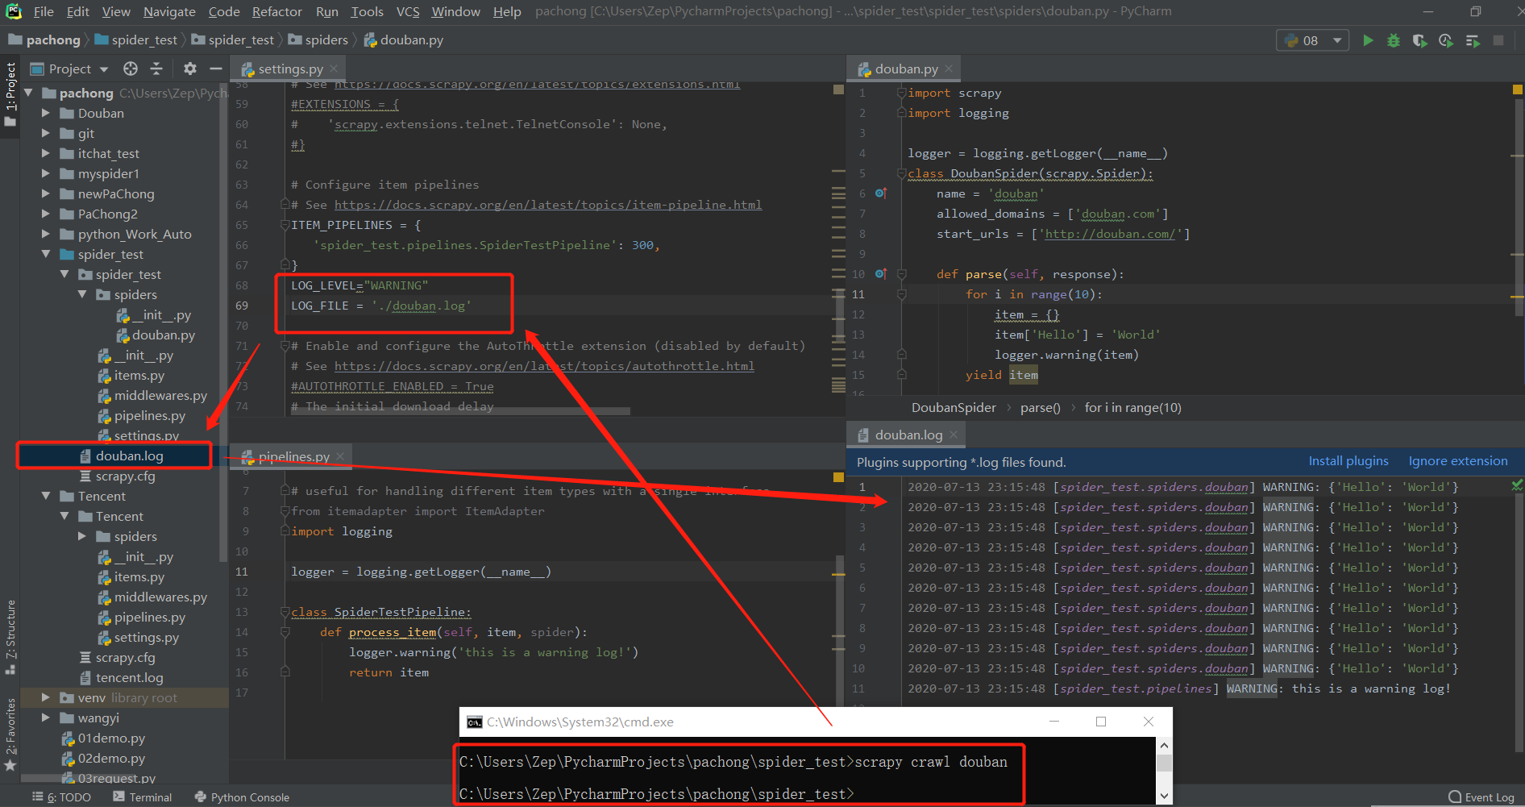Click the DoubanSpider breadcrumb
The image size is (1525, 807).
pyautogui.click(x=954, y=407)
